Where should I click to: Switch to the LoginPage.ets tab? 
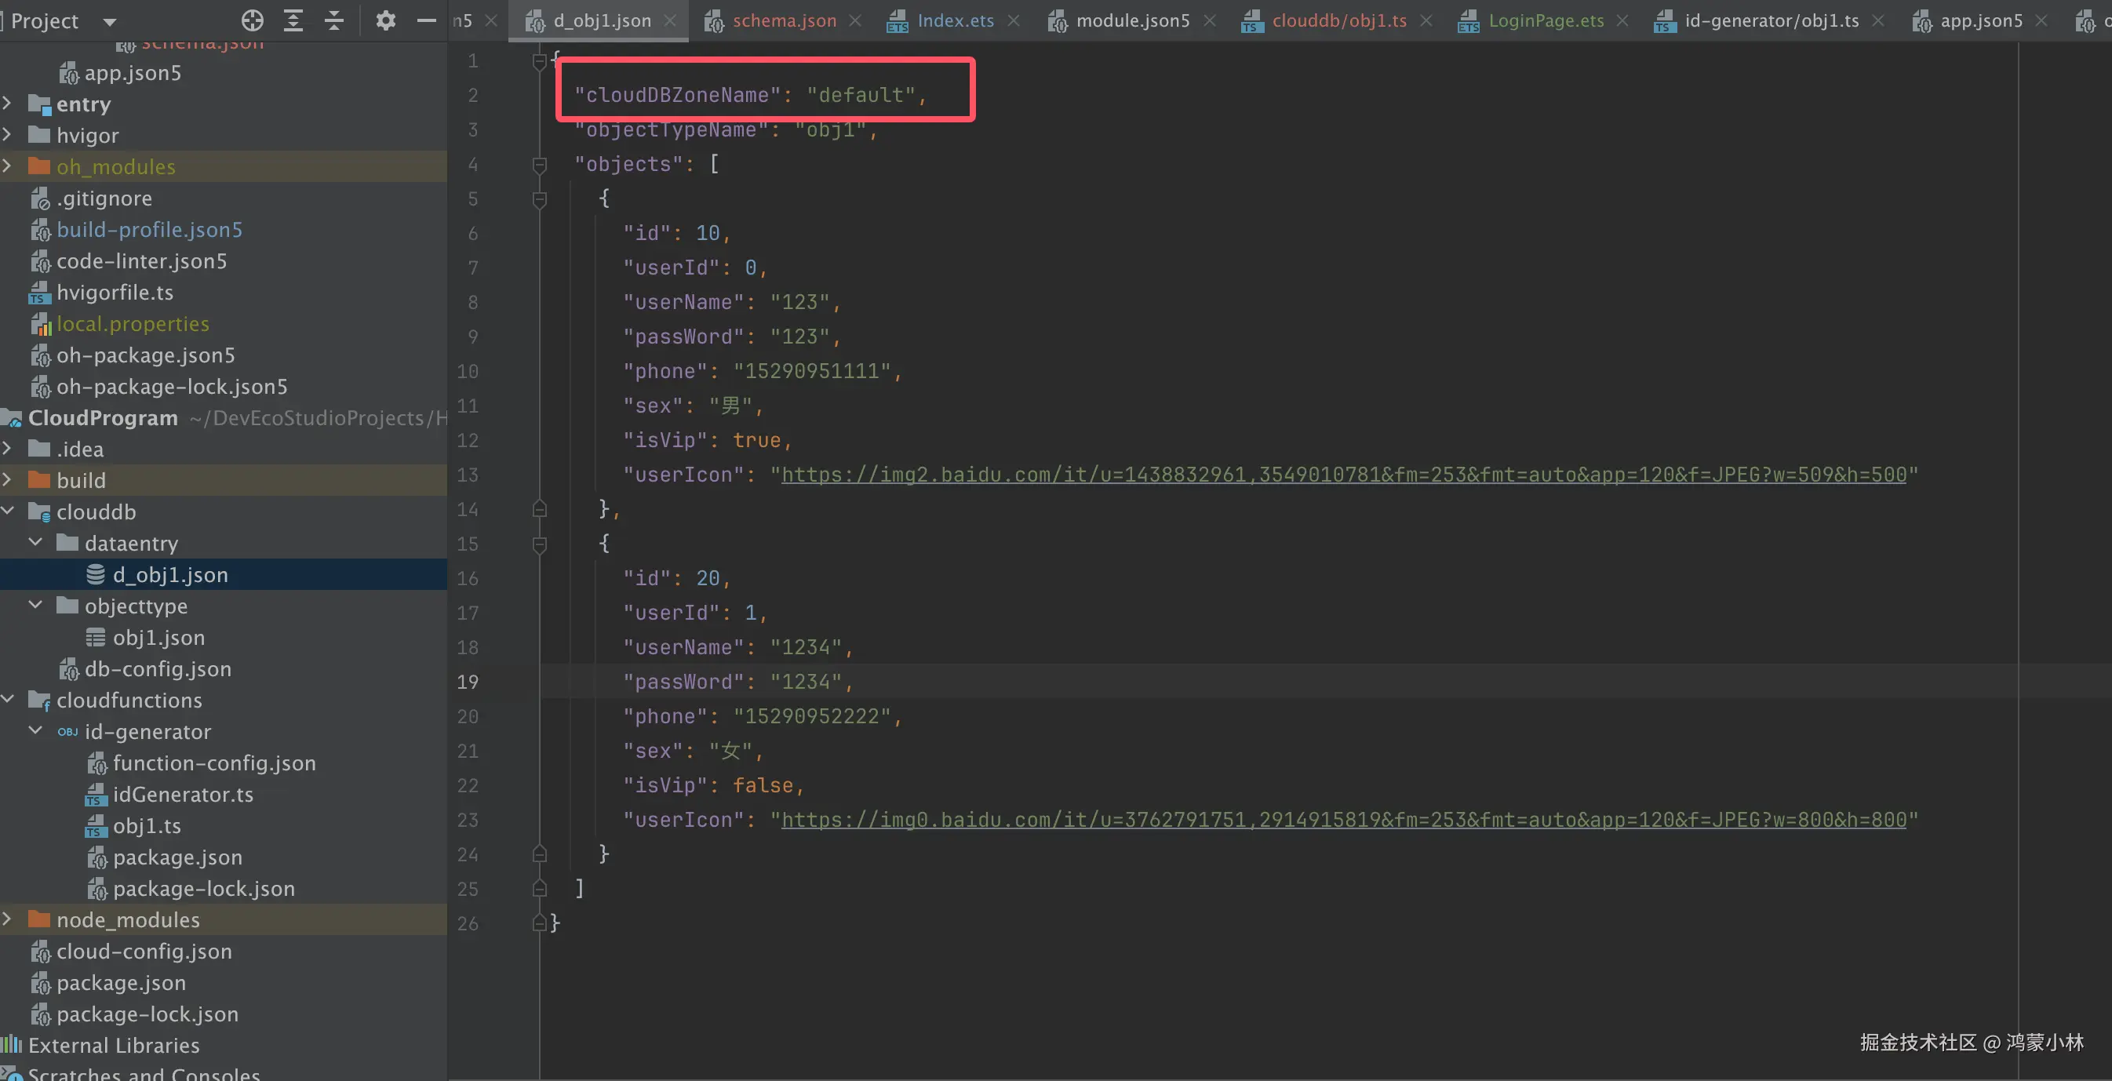[x=1545, y=20]
